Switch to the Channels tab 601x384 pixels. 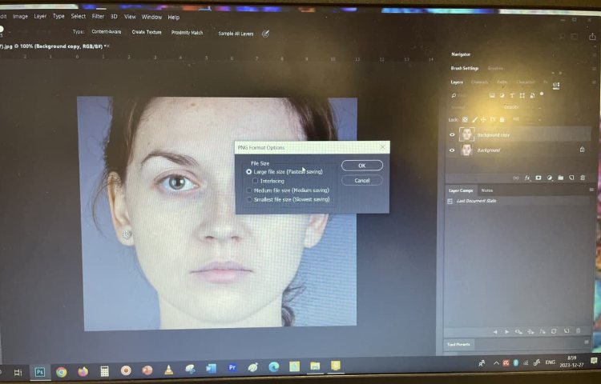point(479,82)
